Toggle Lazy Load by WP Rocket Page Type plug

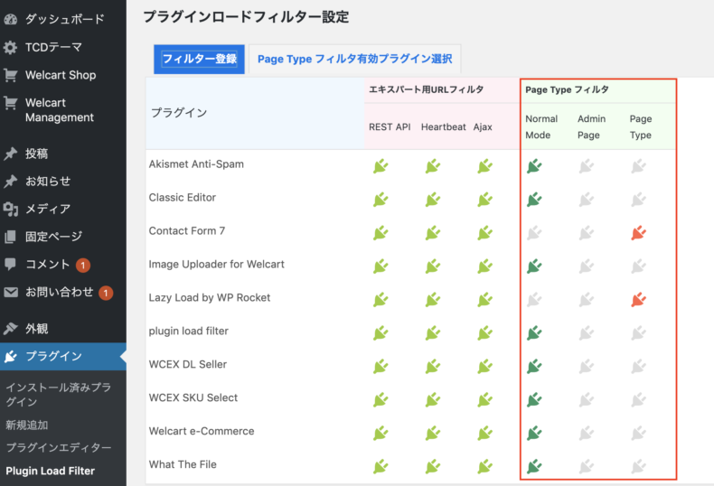(639, 299)
